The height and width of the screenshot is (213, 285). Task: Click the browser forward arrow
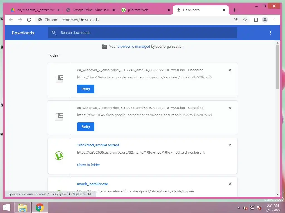(20, 20)
